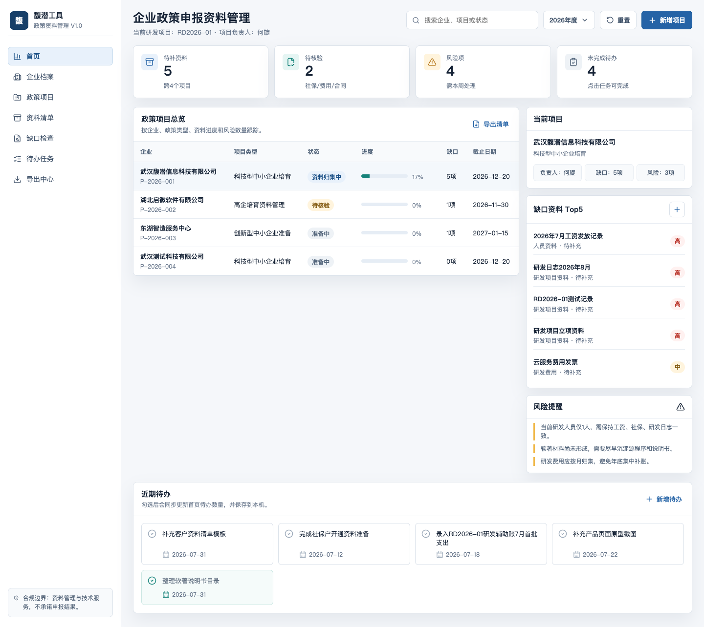Click the 新增待办 link
The width and height of the screenshot is (704, 627).
click(x=664, y=499)
